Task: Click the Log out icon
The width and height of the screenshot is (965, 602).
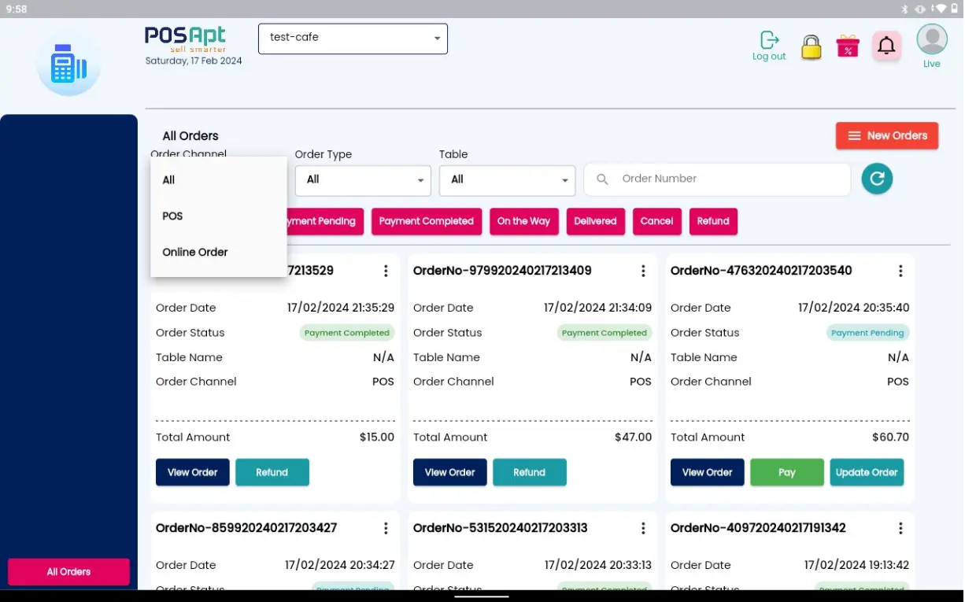Action: coord(769,41)
